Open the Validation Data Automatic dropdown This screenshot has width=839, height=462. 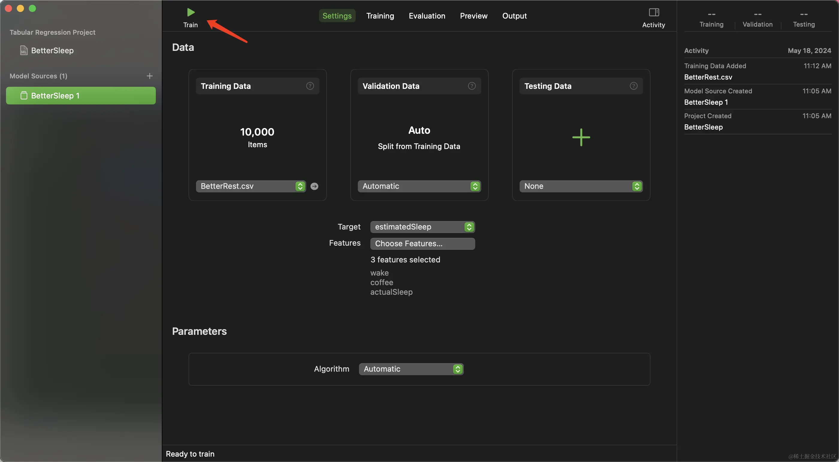click(419, 186)
